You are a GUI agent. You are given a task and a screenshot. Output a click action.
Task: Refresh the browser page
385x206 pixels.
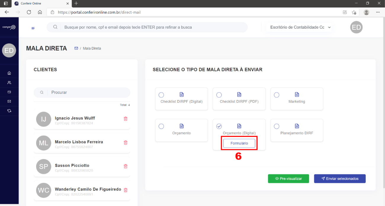tap(29, 12)
